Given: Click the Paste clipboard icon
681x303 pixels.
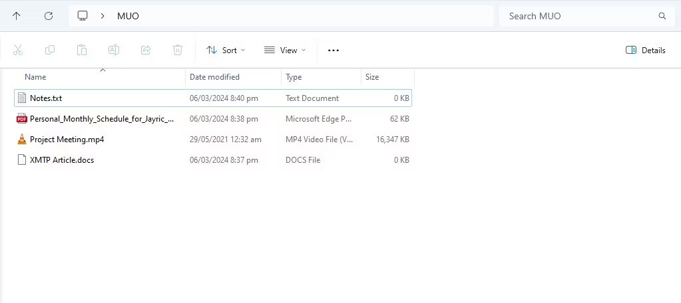Looking at the screenshot, I should (82, 50).
